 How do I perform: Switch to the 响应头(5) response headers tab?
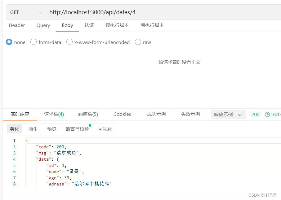88,114
